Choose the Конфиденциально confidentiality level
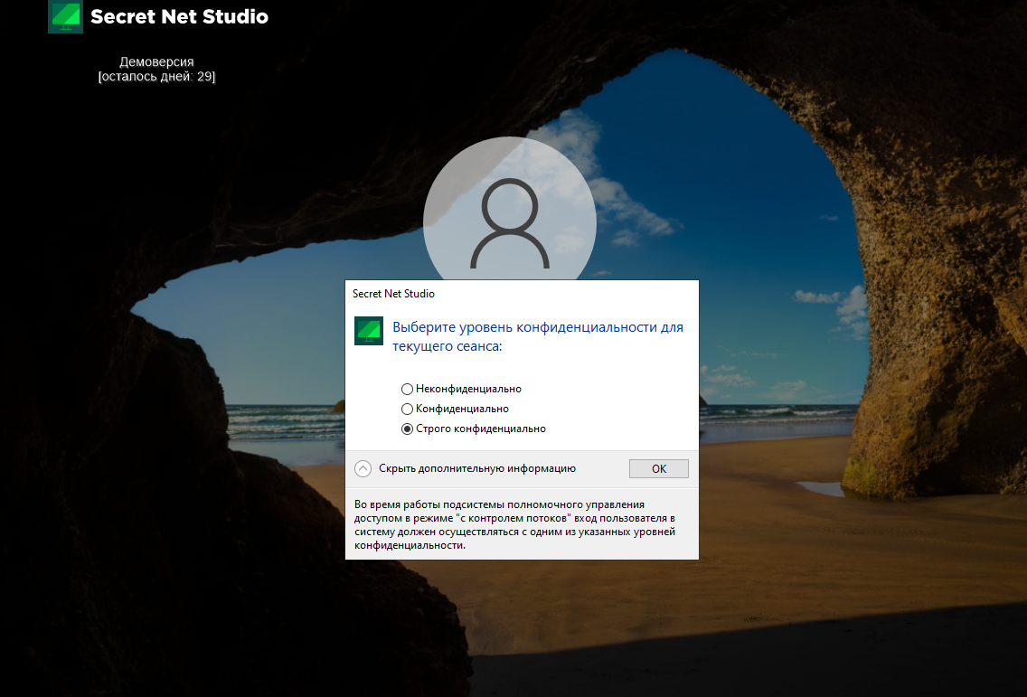This screenshot has width=1027, height=697. point(455,409)
